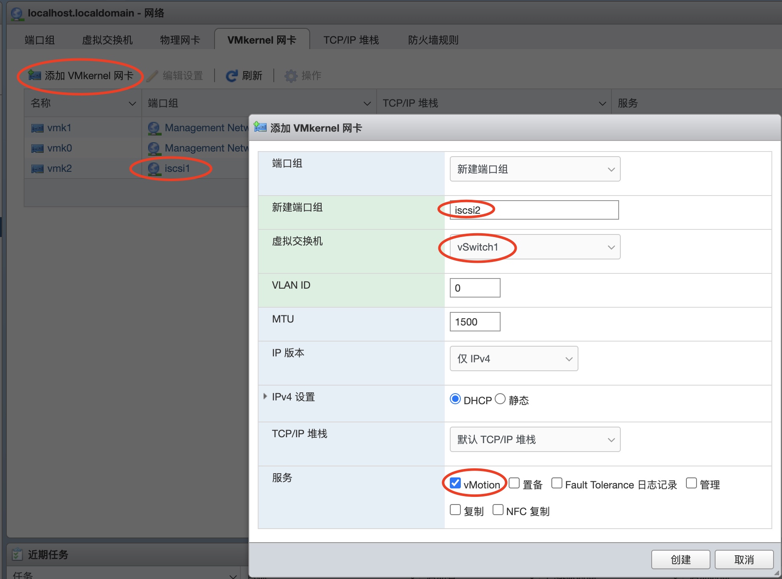Click the dialog resize grip corner

(x=776, y=573)
